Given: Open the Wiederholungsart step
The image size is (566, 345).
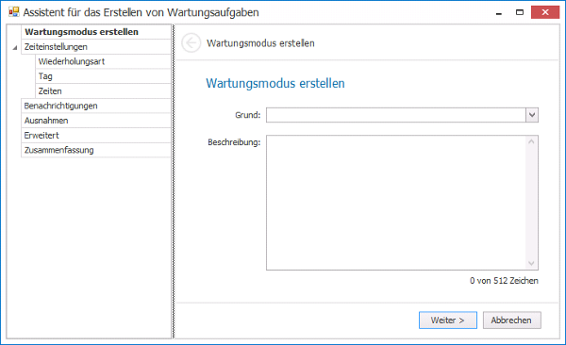Looking at the screenshot, I should point(103,61).
